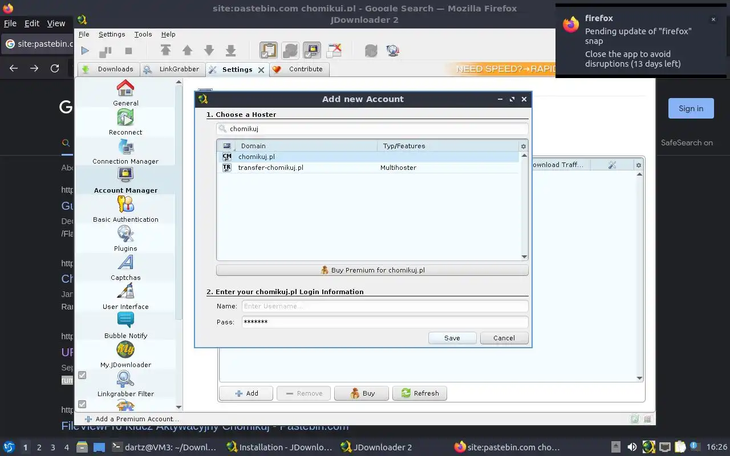The width and height of the screenshot is (730, 456).
Task: Open hoster table settings gear dropdown
Action: pyautogui.click(x=524, y=146)
